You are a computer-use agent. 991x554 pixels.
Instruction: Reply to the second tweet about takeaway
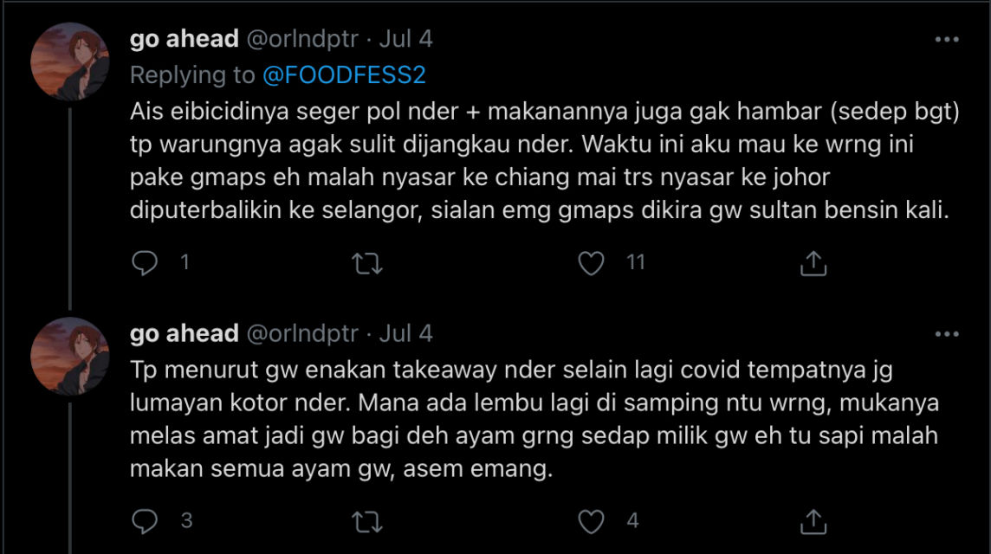point(145,520)
